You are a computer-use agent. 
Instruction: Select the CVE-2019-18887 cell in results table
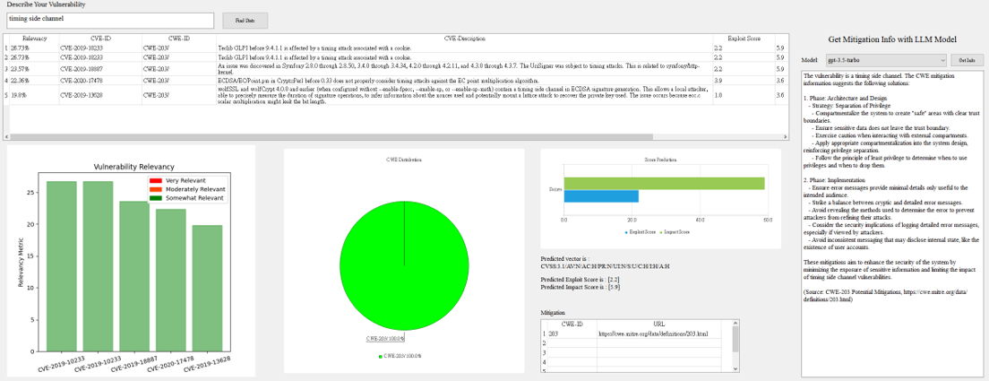click(x=100, y=69)
